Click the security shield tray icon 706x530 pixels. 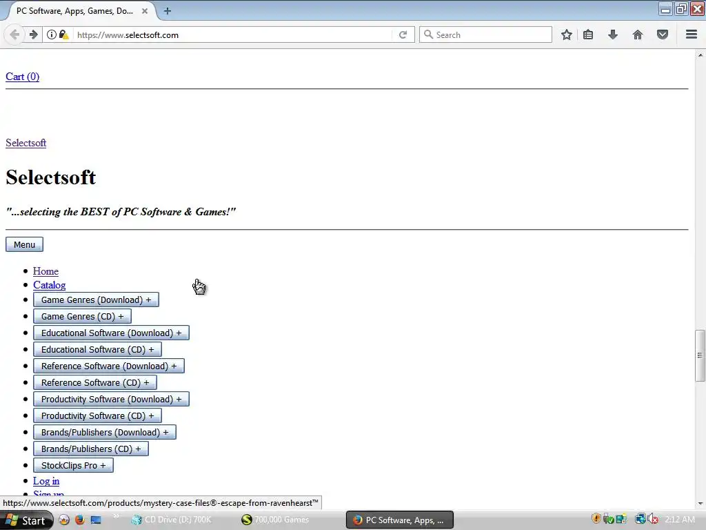click(596, 519)
